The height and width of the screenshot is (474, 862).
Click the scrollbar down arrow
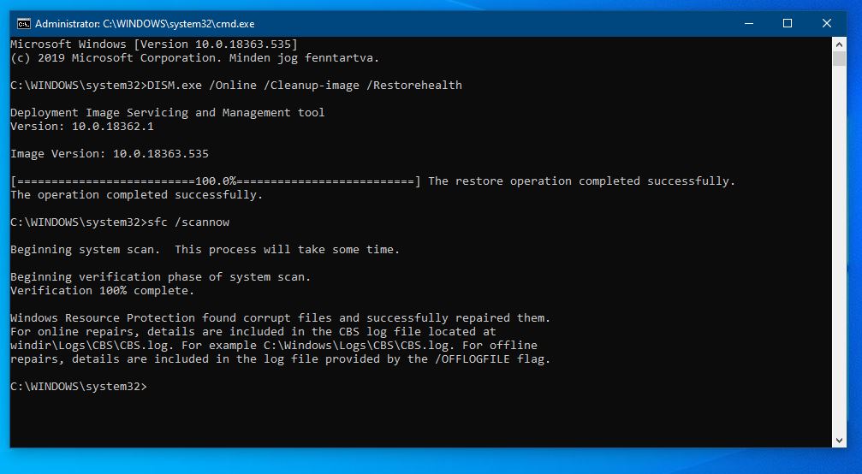coord(839,440)
